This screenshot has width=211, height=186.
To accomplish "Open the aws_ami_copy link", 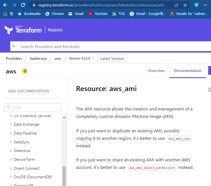I will [x=179, y=139].
